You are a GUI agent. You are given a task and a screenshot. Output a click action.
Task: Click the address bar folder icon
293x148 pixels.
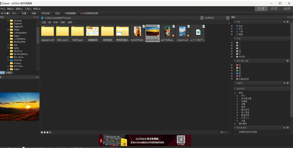point(42,18)
